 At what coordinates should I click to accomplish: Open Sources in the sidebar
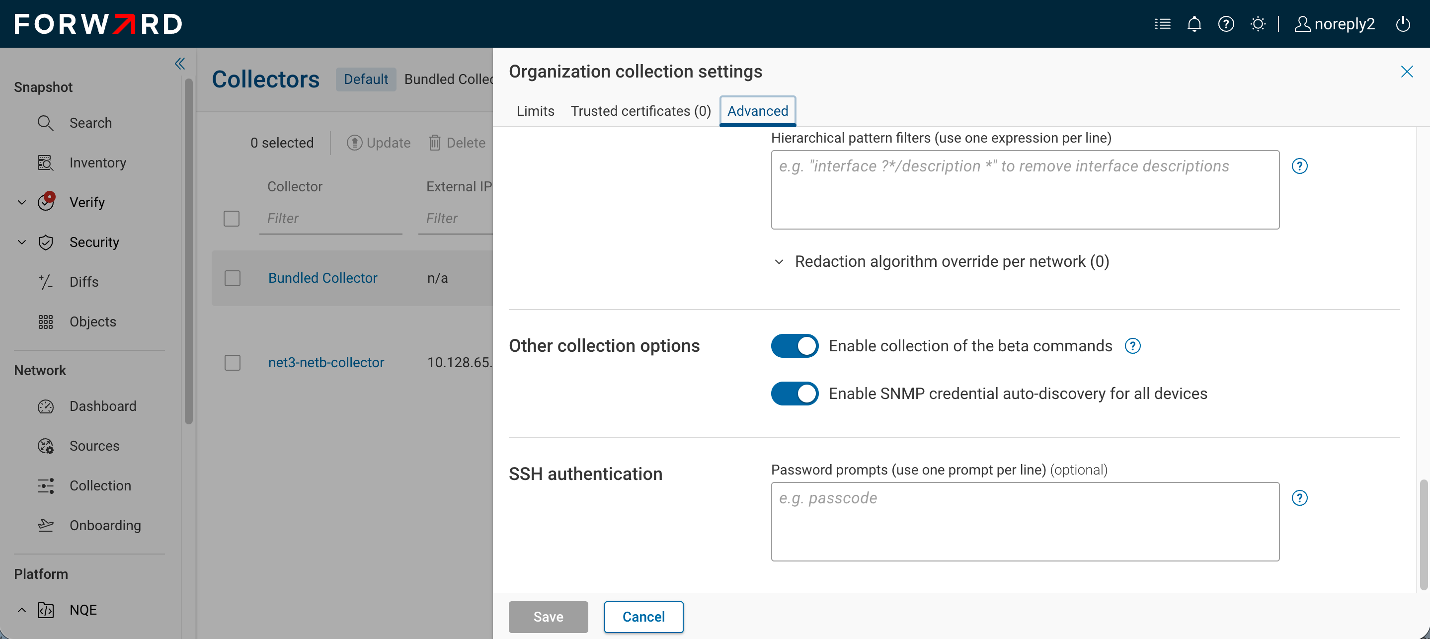click(94, 446)
